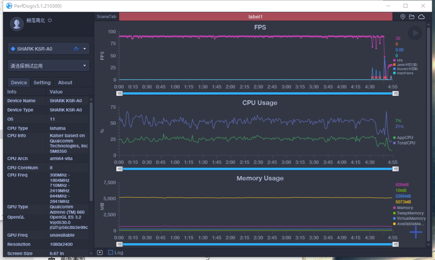Toggle the VirtualMemory legend series
The width and height of the screenshot is (435, 260).
(409, 219)
